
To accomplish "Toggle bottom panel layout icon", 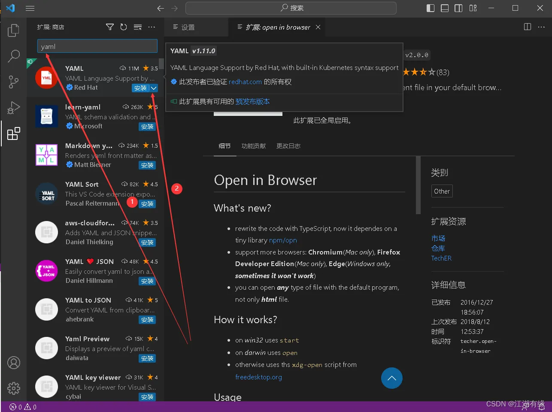I will (445, 8).
